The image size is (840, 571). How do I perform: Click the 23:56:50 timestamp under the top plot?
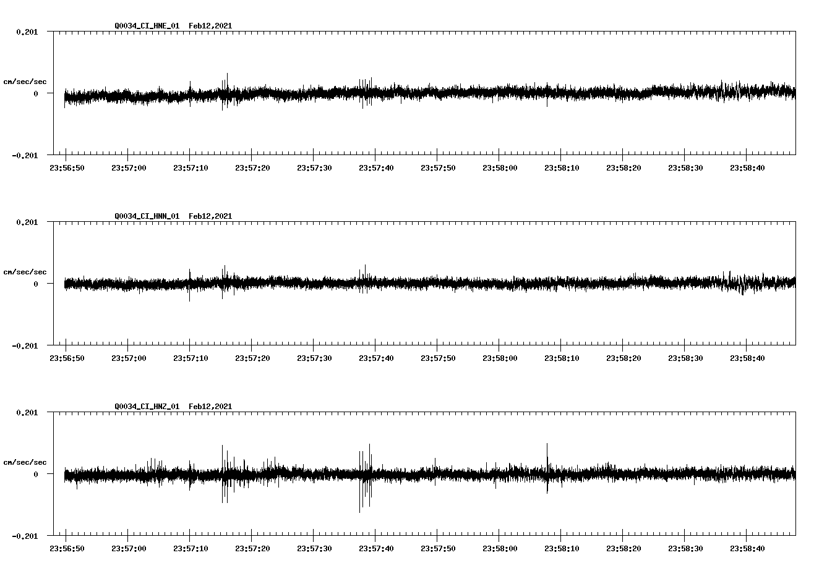tap(68, 166)
